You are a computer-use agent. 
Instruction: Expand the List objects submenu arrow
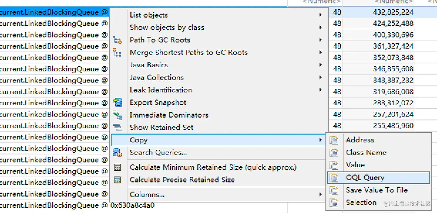[321, 15]
